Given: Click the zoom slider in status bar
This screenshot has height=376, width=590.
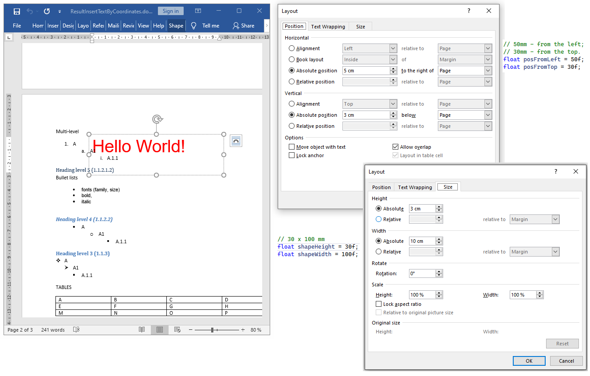Looking at the screenshot, I should [212, 330].
